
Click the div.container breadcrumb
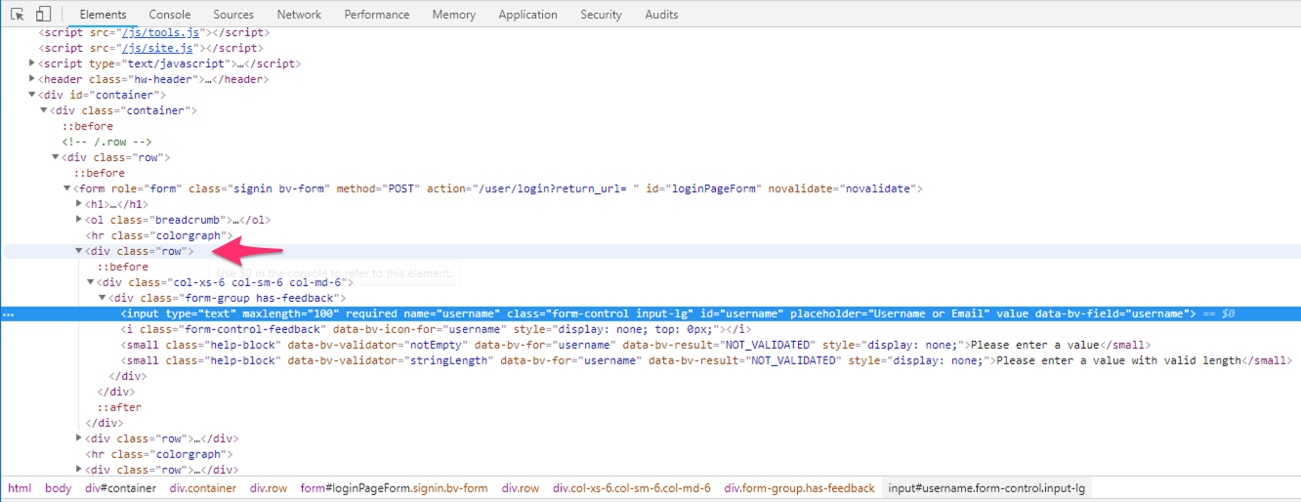[x=203, y=488]
